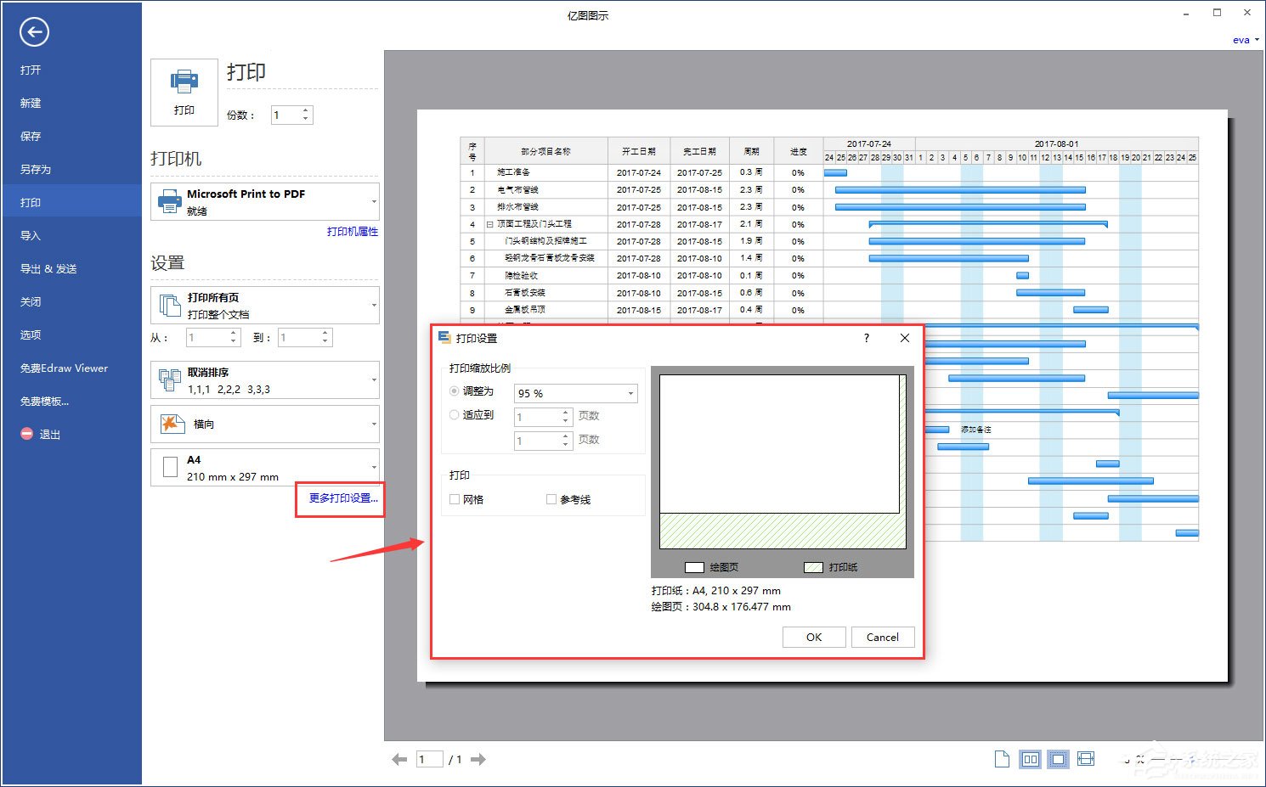Open the 95 % scale dropdown

coord(576,393)
